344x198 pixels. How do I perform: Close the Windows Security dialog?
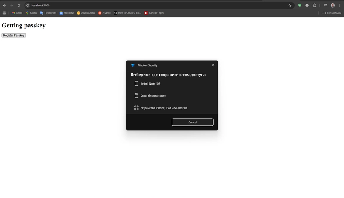click(213, 65)
